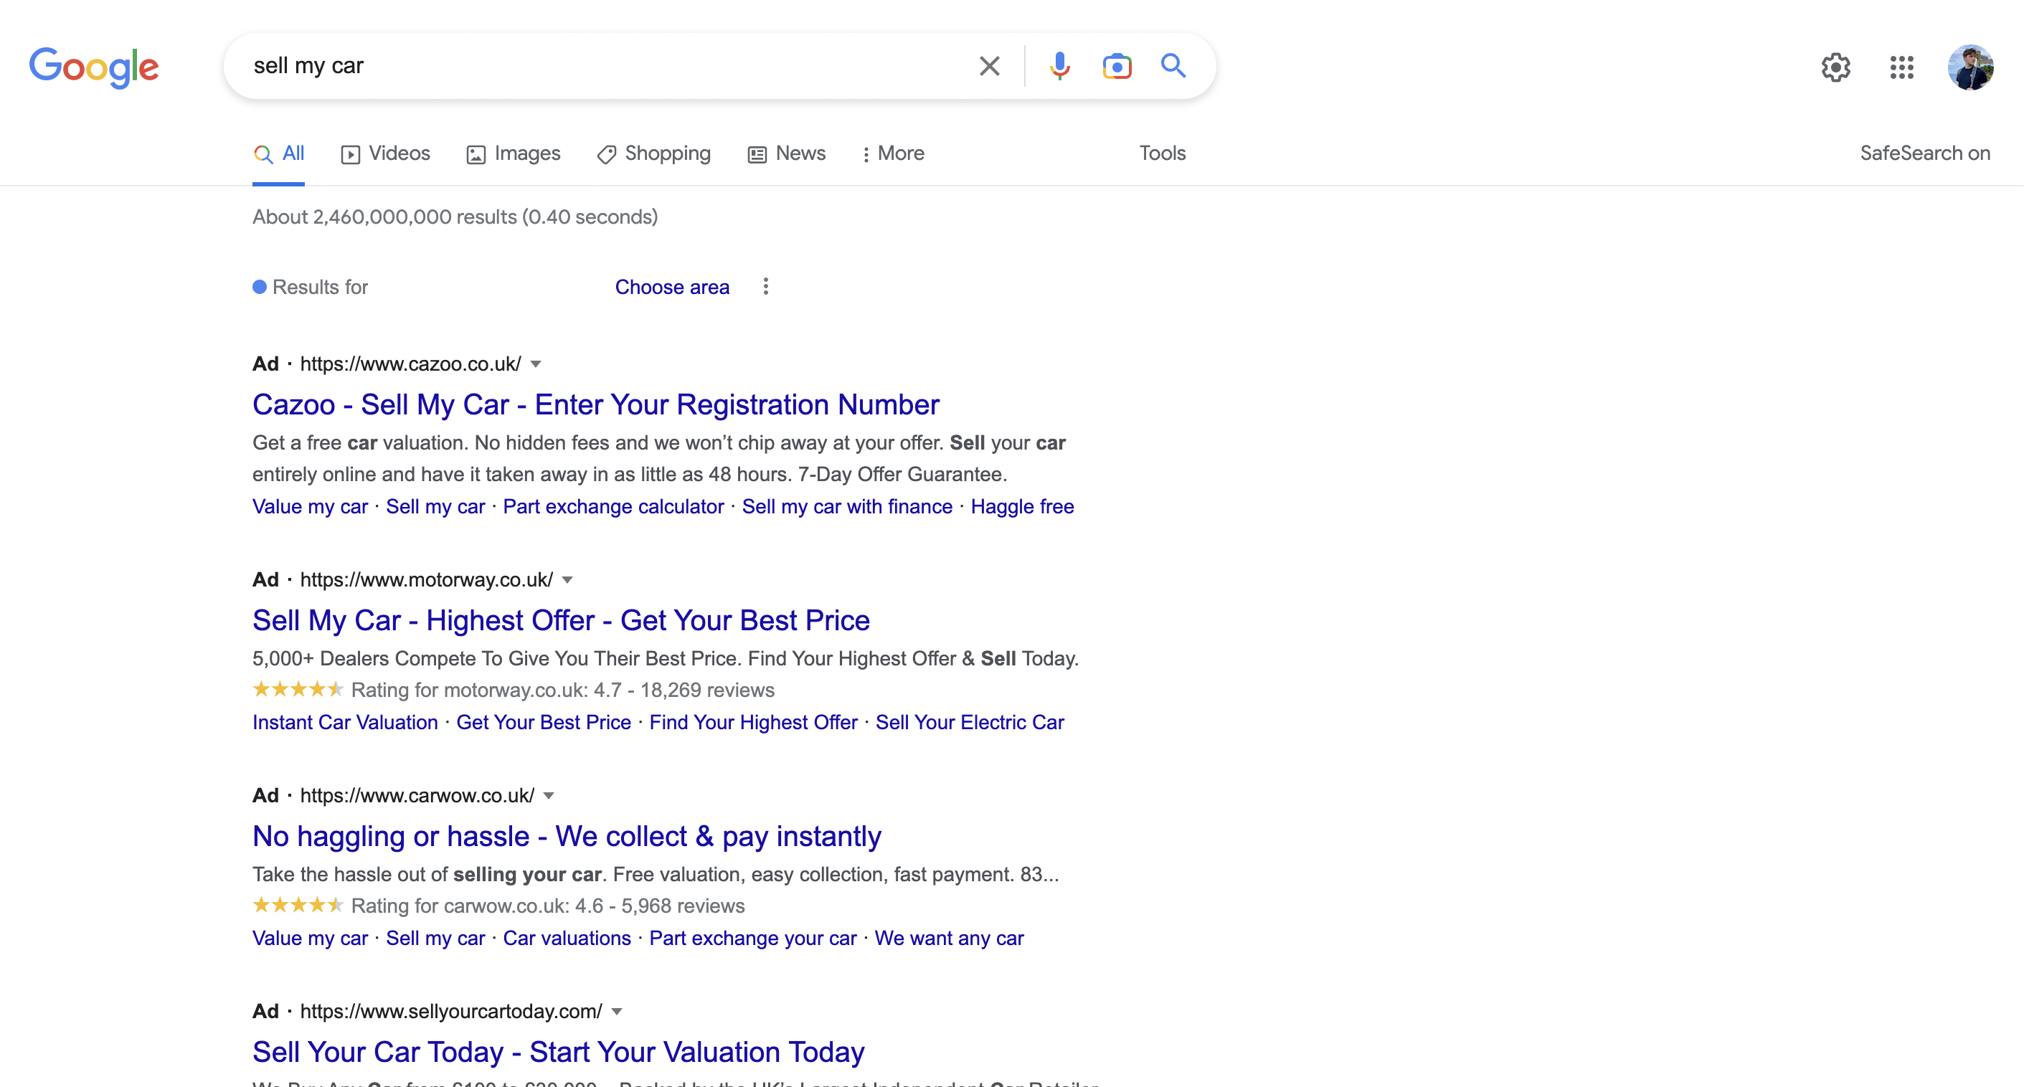Open No haggling or hassle ad title
Image resolution: width=2024 pixels, height=1087 pixels.
pos(567,837)
